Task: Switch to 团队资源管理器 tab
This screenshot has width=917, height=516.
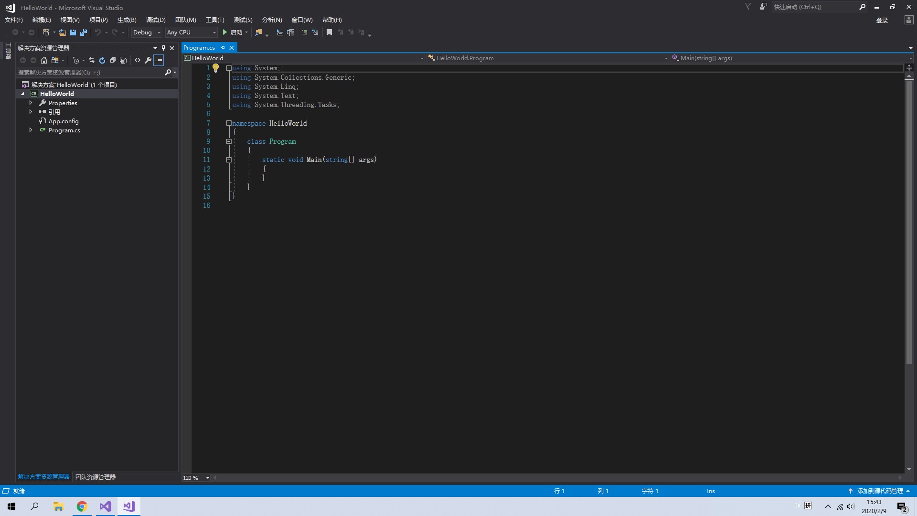Action: (96, 477)
